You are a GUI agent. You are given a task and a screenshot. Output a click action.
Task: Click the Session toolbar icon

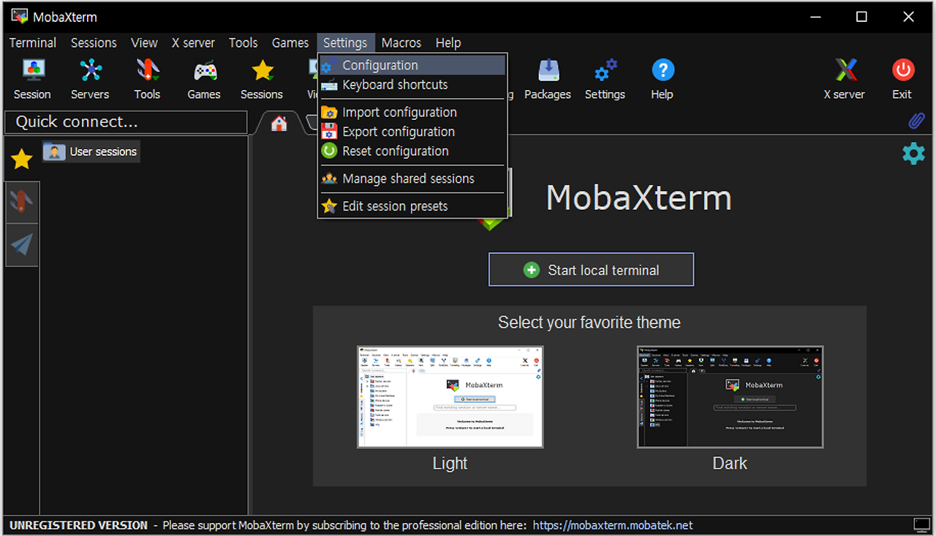[32, 79]
